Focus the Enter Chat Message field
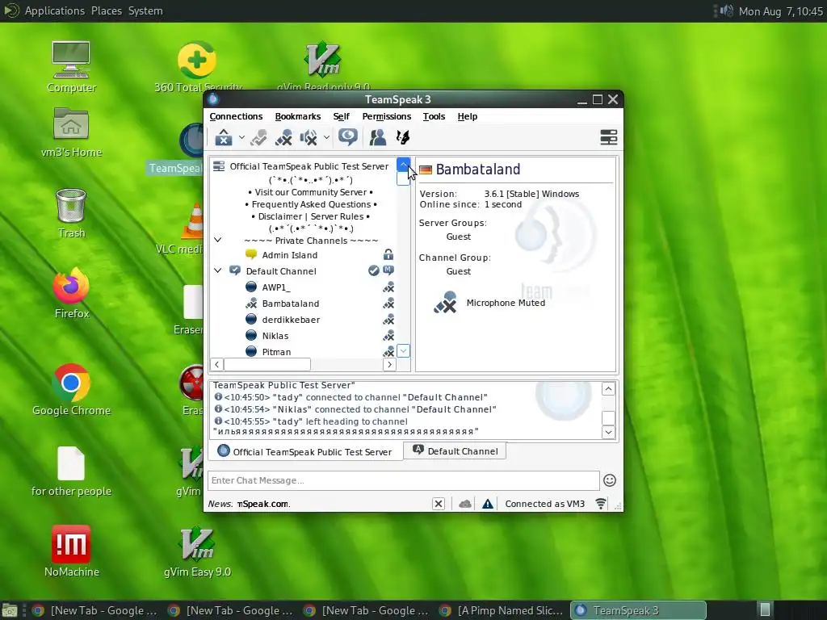This screenshot has width=827, height=620. (x=404, y=481)
